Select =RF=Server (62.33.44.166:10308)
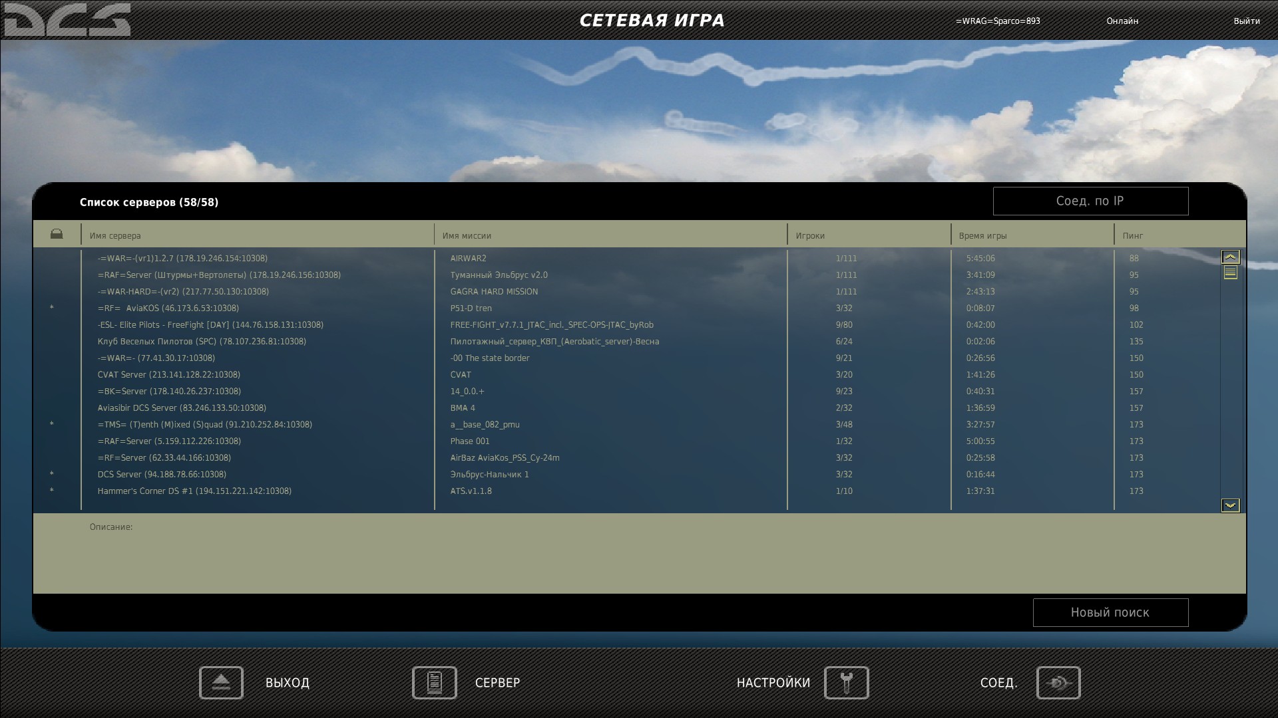The image size is (1278, 718). (164, 457)
